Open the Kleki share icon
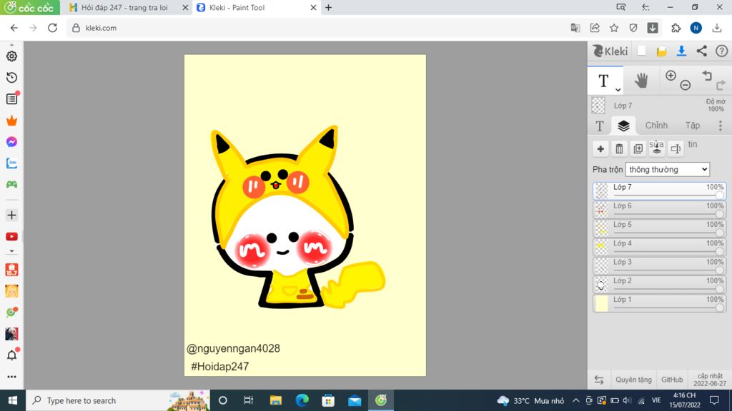This screenshot has height=411, width=732. tap(702, 51)
